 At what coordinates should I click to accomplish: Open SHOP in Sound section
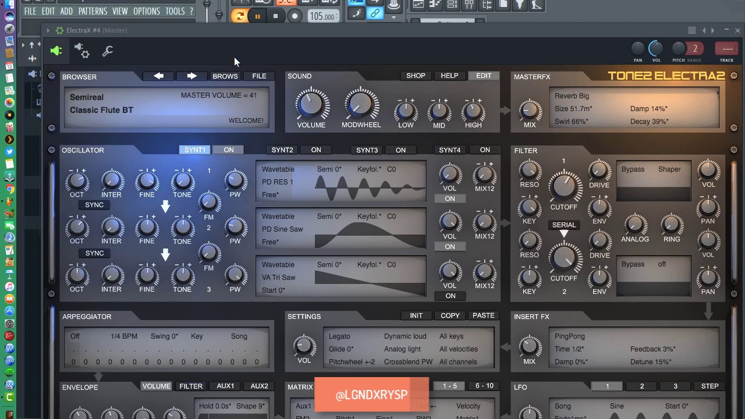pos(416,76)
